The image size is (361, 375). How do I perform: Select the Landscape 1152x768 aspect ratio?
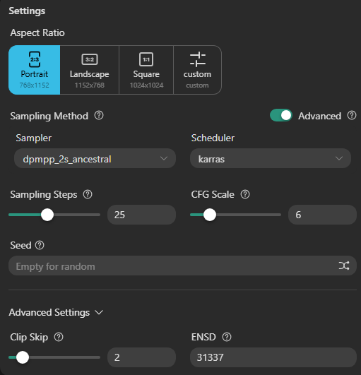(x=90, y=70)
